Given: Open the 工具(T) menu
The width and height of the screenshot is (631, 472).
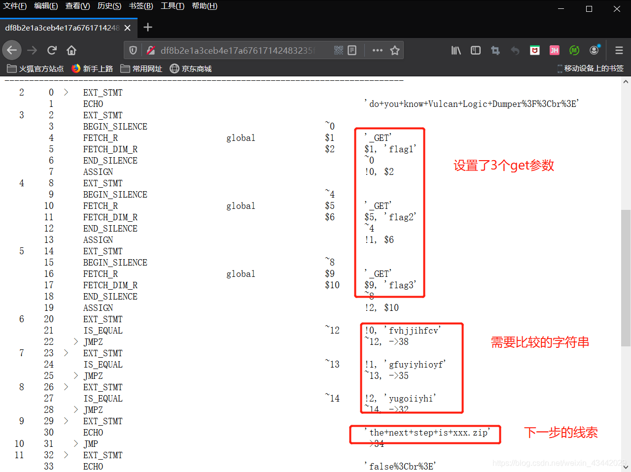Looking at the screenshot, I should click(173, 6).
